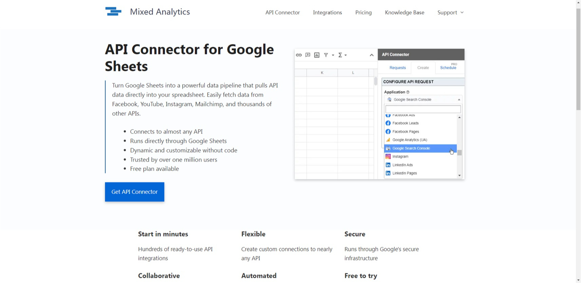Click the insert link icon in toolbar
The image size is (581, 283).
pos(299,55)
